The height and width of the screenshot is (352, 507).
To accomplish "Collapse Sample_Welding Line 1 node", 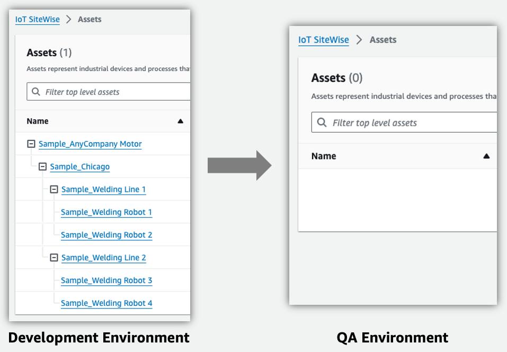I will [54, 189].
